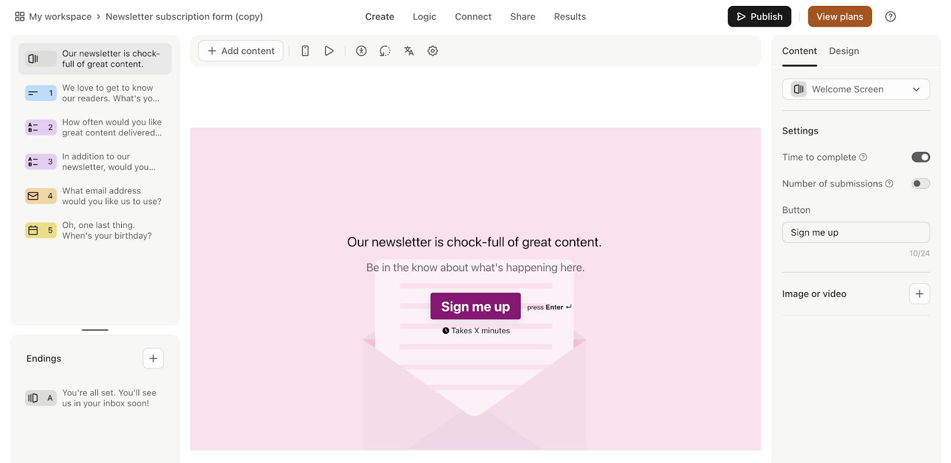Edit the Sign me up button text field
The height and width of the screenshot is (463, 951).
[x=855, y=232]
